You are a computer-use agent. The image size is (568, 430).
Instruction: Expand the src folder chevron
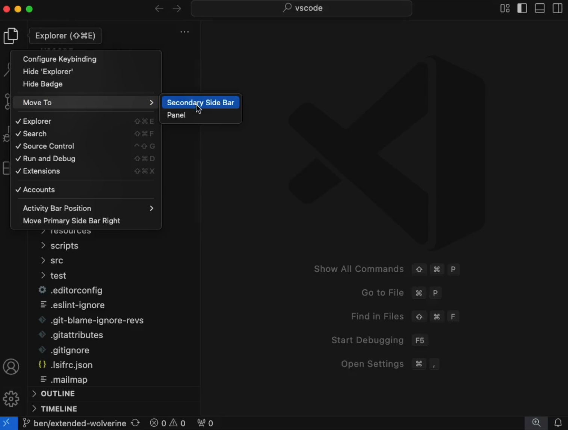point(43,260)
